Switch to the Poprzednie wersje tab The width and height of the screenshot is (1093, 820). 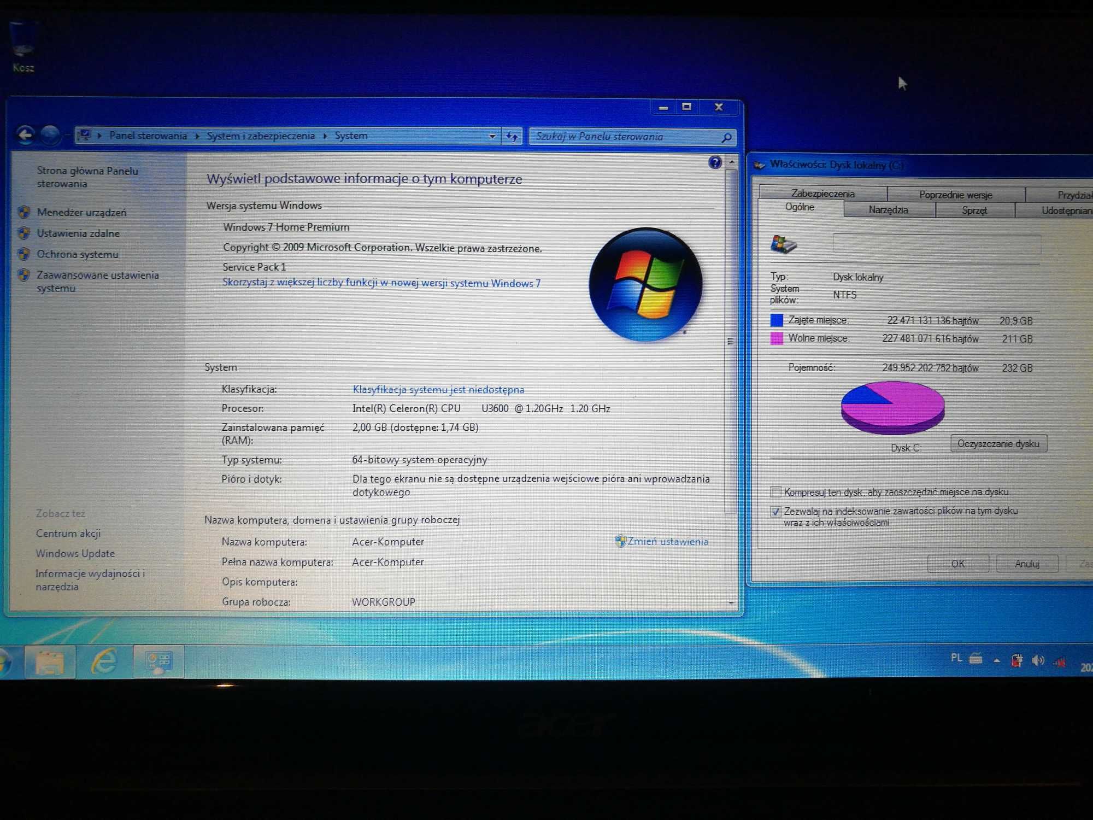pos(955,195)
